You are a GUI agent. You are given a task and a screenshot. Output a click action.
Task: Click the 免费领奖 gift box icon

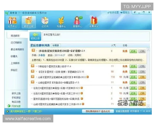click(94, 22)
